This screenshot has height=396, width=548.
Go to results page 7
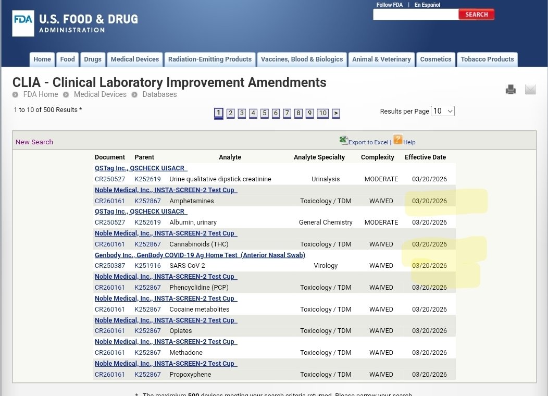287,113
